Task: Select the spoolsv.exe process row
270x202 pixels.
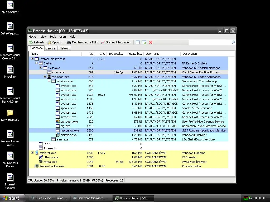Action: click(128, 108)
